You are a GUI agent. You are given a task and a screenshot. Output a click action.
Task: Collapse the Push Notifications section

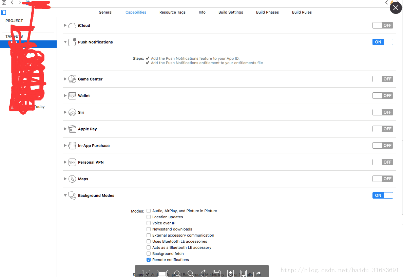65,42
